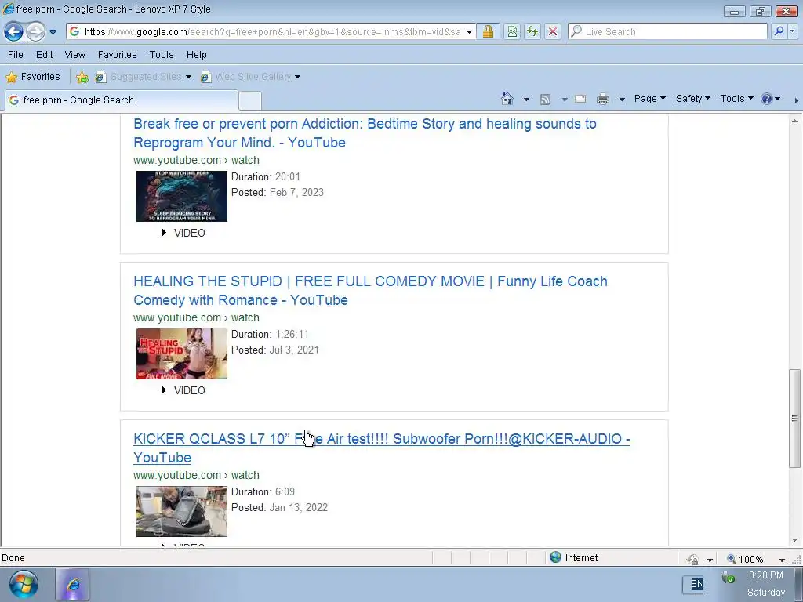Click 'Posted: Jan 13, 2022' text
The width and height of the screenshot is (803, 602).
pos(279,507)
